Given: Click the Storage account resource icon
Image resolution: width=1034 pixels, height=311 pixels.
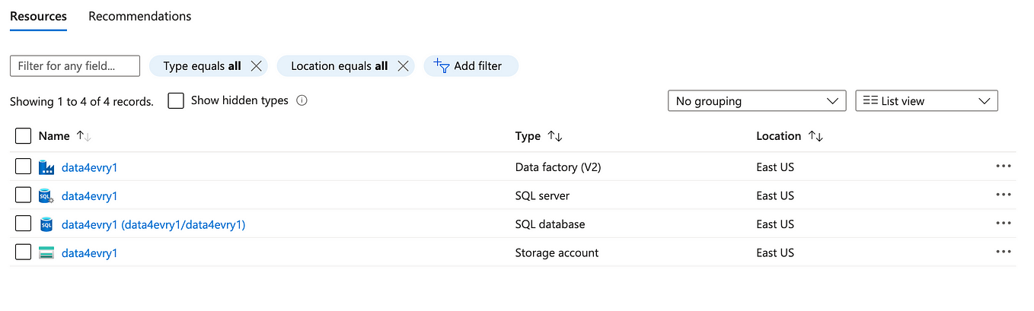Looking at the screenshot, I should [x=46, y=253].
